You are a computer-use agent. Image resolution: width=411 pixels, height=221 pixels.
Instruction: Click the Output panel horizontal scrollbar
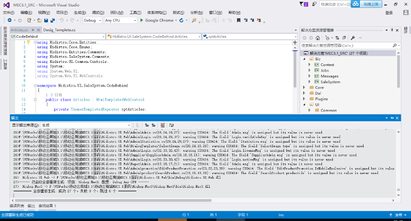click(x=113, y=200)
